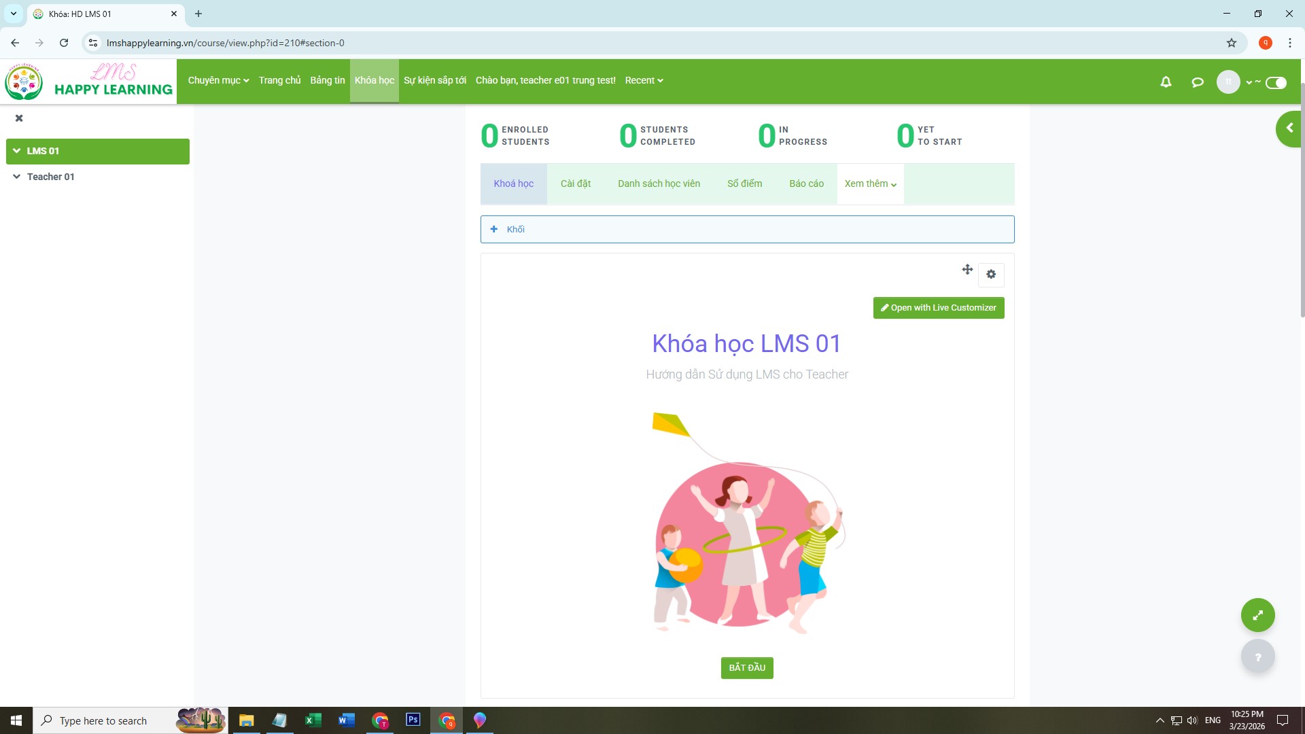Click the Khối add block bar
The width and height of the screenshot is (1305, 734).
pos(747,230)
